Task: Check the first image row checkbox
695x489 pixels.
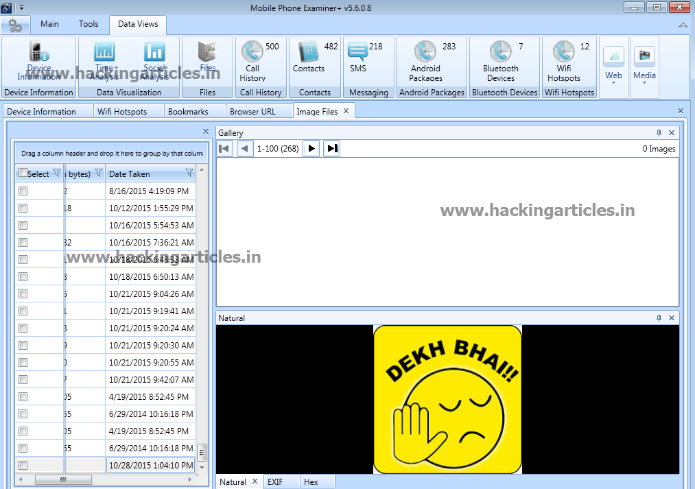Action: point(23,191)
